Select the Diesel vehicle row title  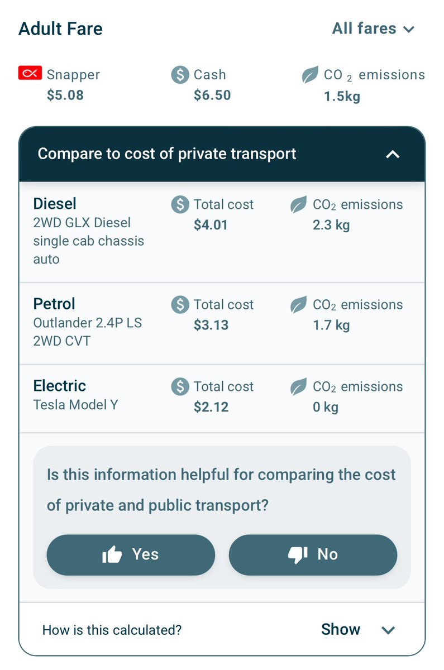point(55,204)
